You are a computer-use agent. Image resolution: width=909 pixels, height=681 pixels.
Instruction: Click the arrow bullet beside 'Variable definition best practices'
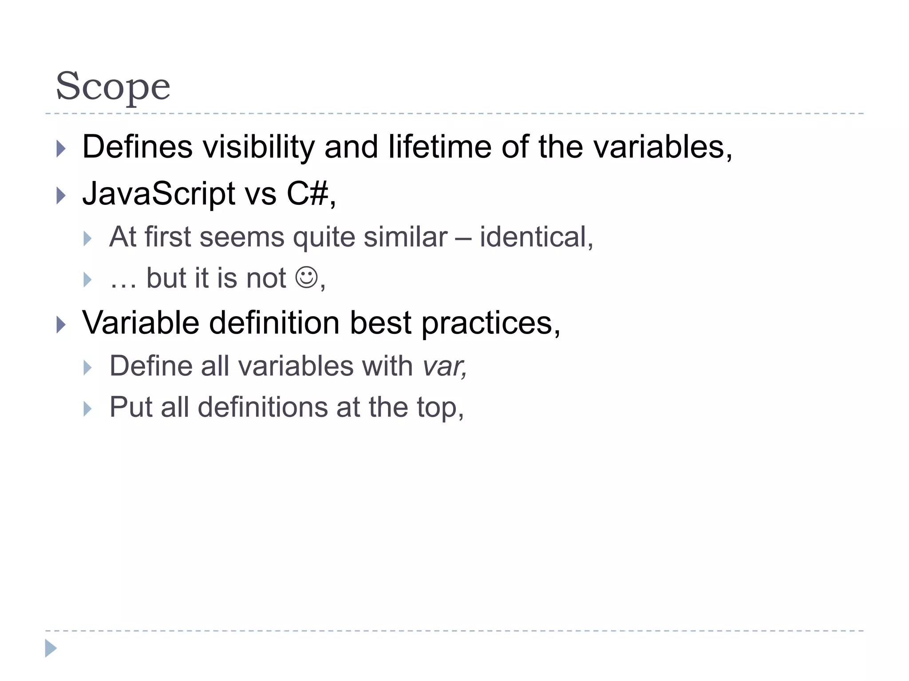61,325
